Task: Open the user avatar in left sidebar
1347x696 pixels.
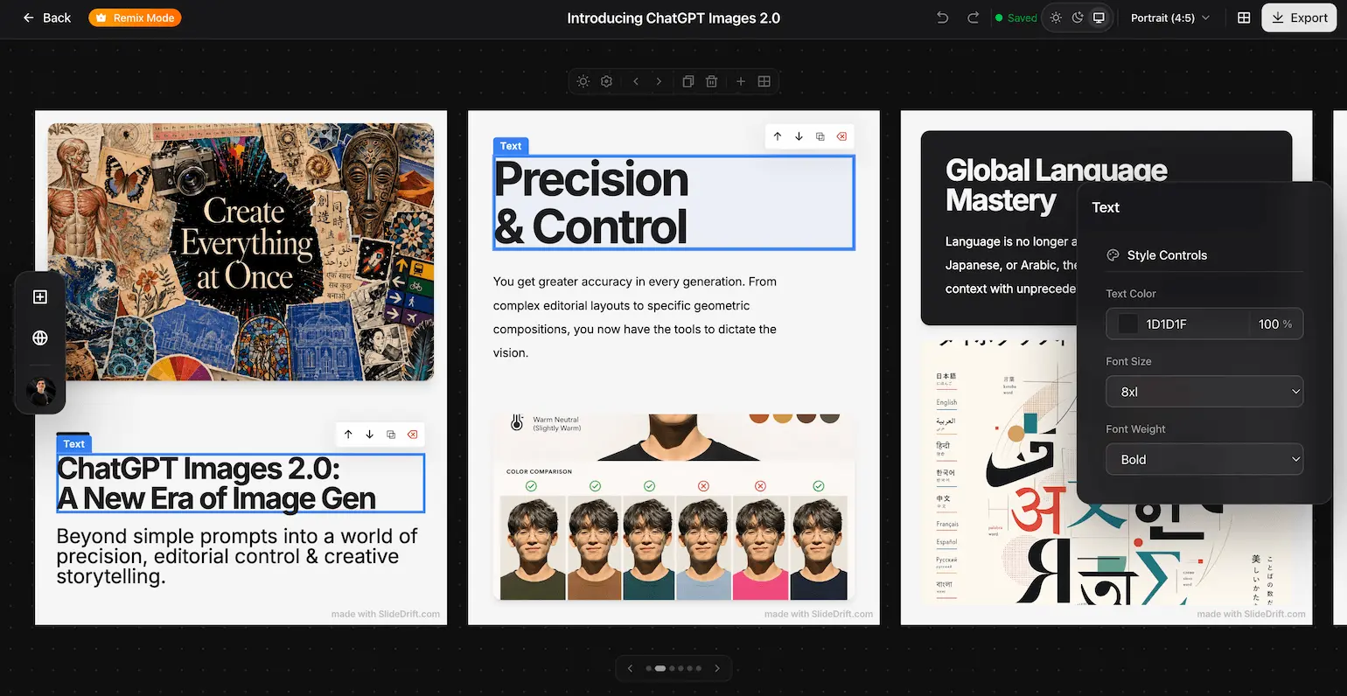Action: [x=40, y=391]
